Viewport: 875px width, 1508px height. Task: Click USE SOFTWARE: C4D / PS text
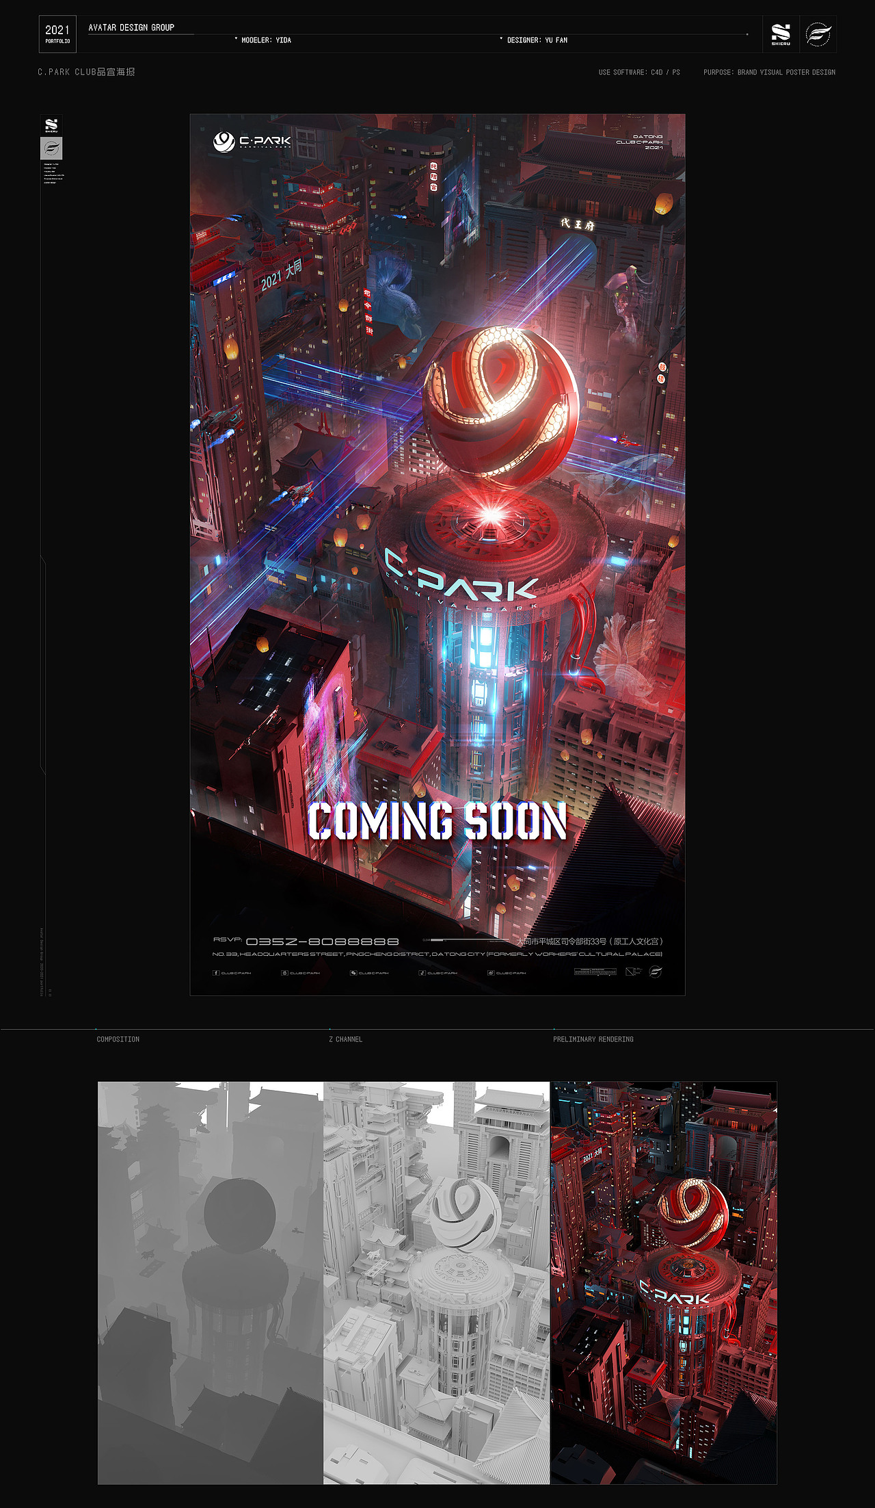pyautogui.click(x=639, y=72)
